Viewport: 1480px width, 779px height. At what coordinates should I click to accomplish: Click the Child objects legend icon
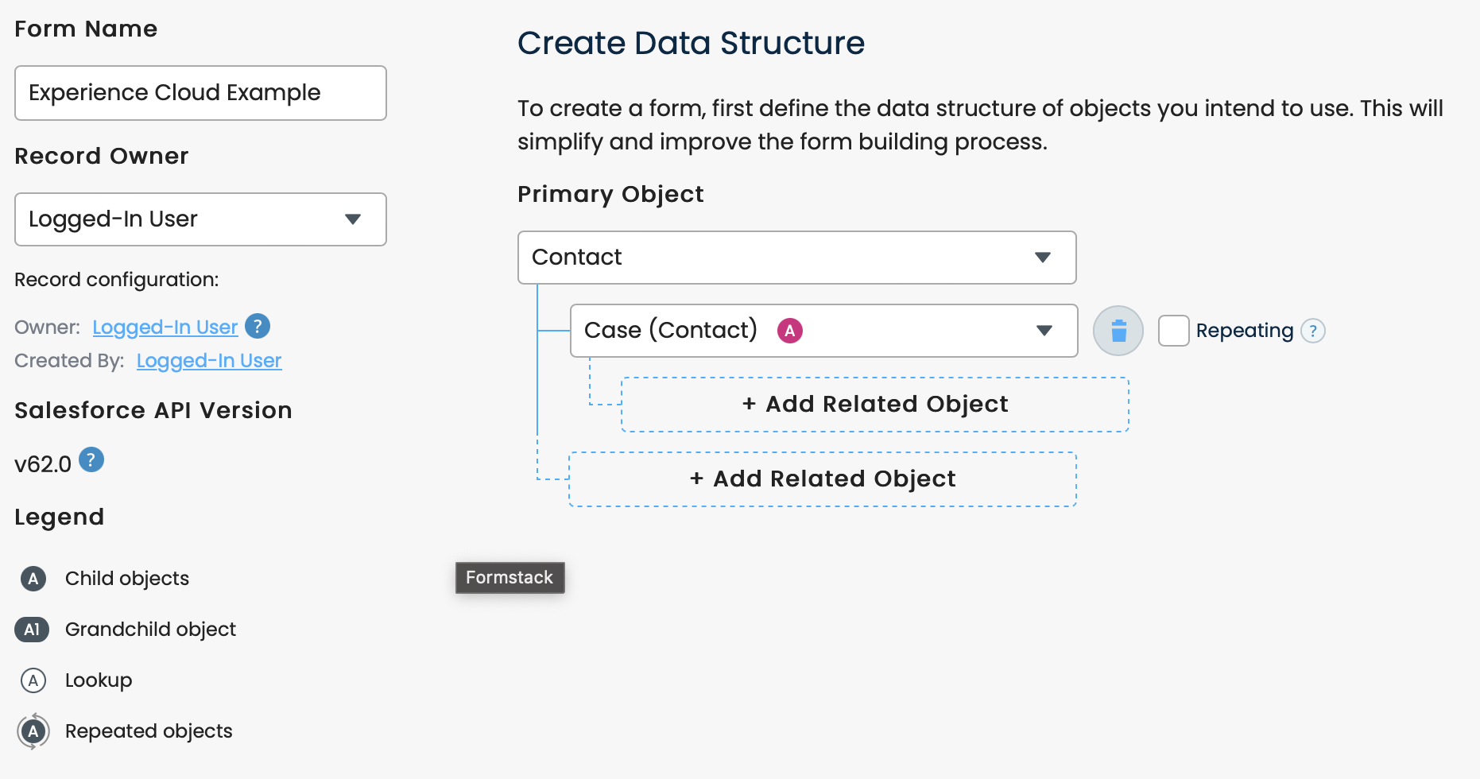33,579
